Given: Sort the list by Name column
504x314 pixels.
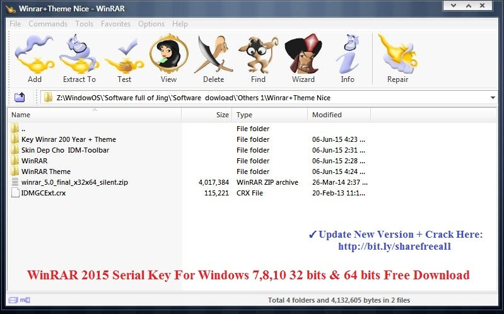Looking at the screenshot, I should tap(95, 115).
